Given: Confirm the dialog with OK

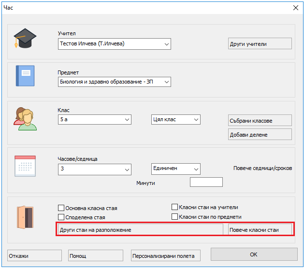Looking at the screenshot, I should tap(254, 254).
